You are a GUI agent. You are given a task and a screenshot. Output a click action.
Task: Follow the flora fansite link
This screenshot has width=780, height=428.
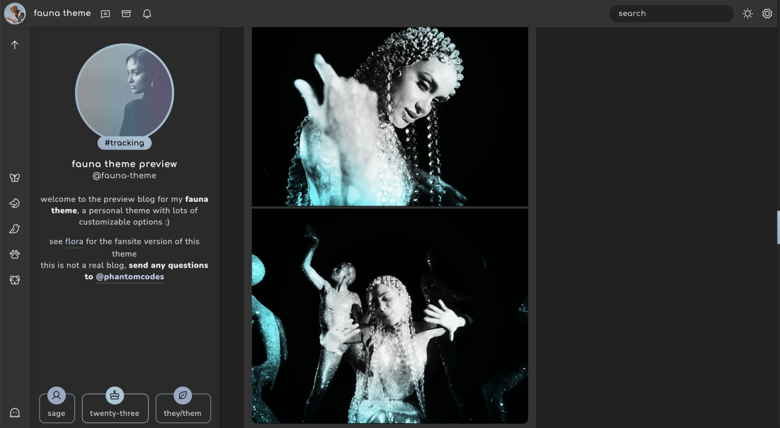(74, 241)
